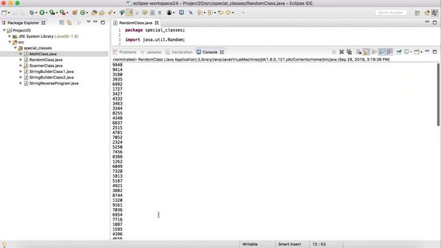Collapse the special_classes package node
This screenshot has width=441, height=248.
[15, 48]
